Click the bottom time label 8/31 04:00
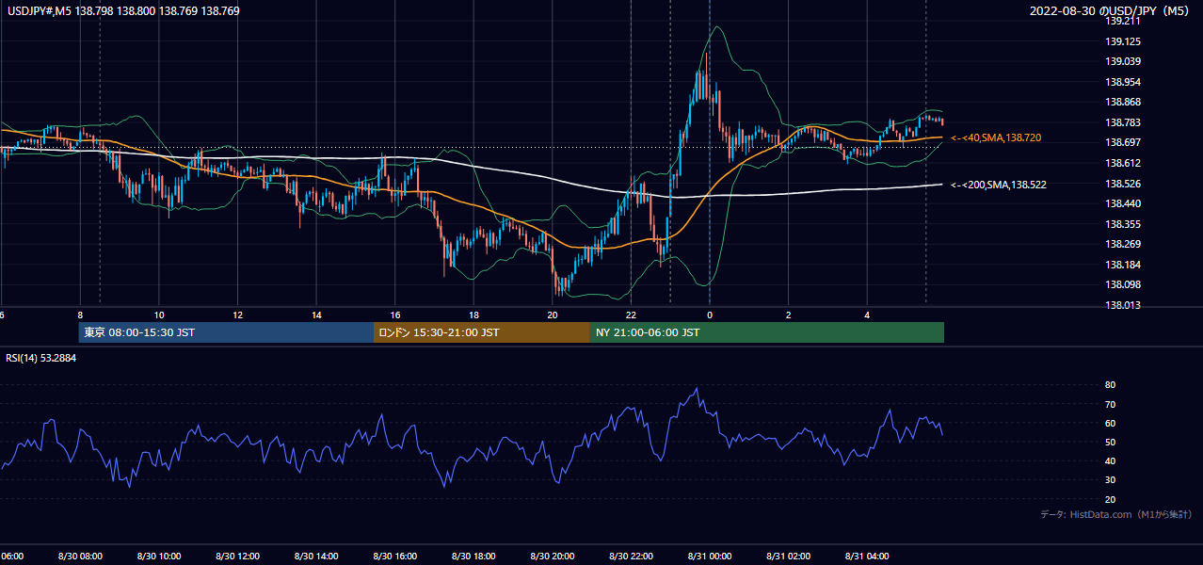 point(867,557)
